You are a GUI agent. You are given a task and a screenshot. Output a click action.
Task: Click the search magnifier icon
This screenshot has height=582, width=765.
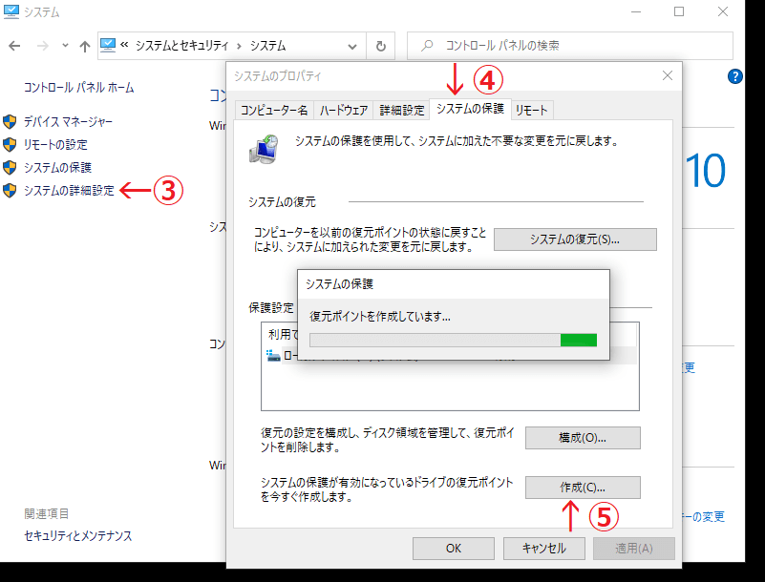pyautogui.click(x=427, y=46)
